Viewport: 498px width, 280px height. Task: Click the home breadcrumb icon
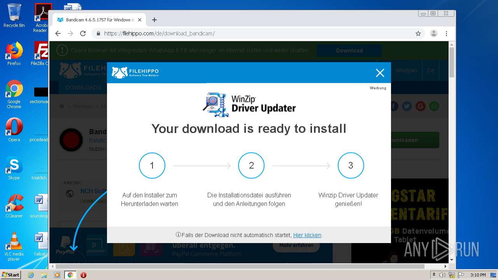tap(62, 106)
